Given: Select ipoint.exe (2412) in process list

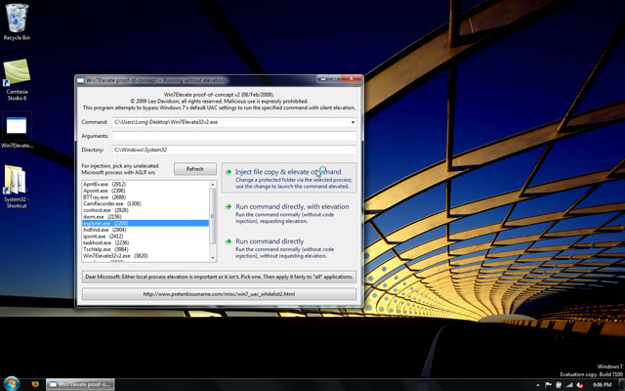Looking at the screenshot, I should pyautogui.click(x=146, y=237).
